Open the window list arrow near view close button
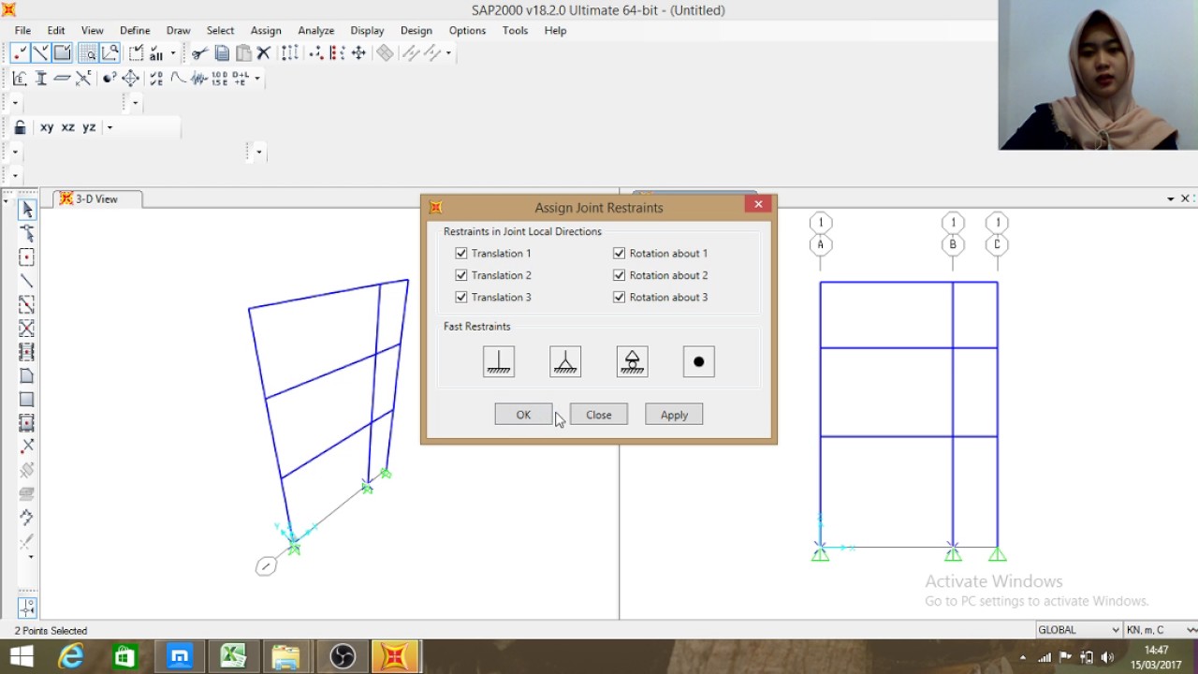 coord(1170,199)
